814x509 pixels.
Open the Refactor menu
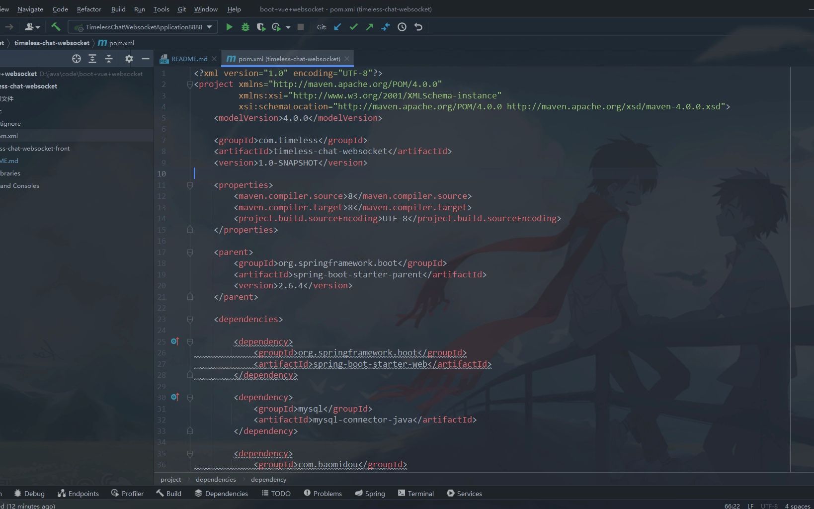pyautogui.click(x=89, y=9)
